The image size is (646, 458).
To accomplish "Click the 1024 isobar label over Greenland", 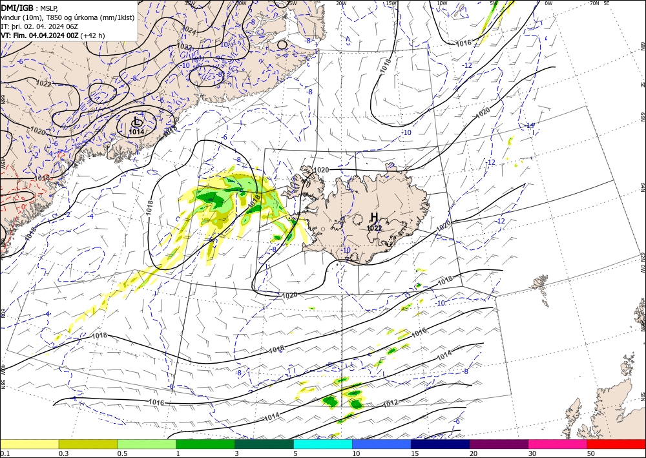I will coord(189,30).
